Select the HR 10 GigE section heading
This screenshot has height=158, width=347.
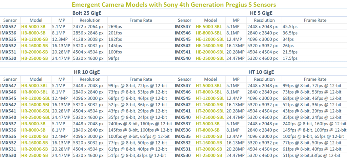[x=87, y=72]
